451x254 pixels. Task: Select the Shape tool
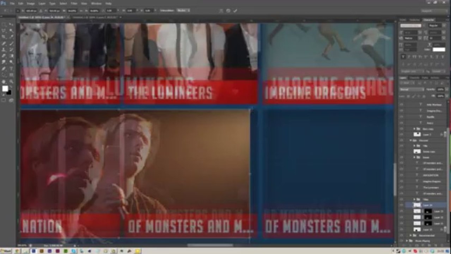point(11,75)
